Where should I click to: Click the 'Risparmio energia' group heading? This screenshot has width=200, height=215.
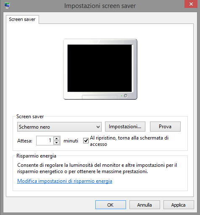[36, 156]
